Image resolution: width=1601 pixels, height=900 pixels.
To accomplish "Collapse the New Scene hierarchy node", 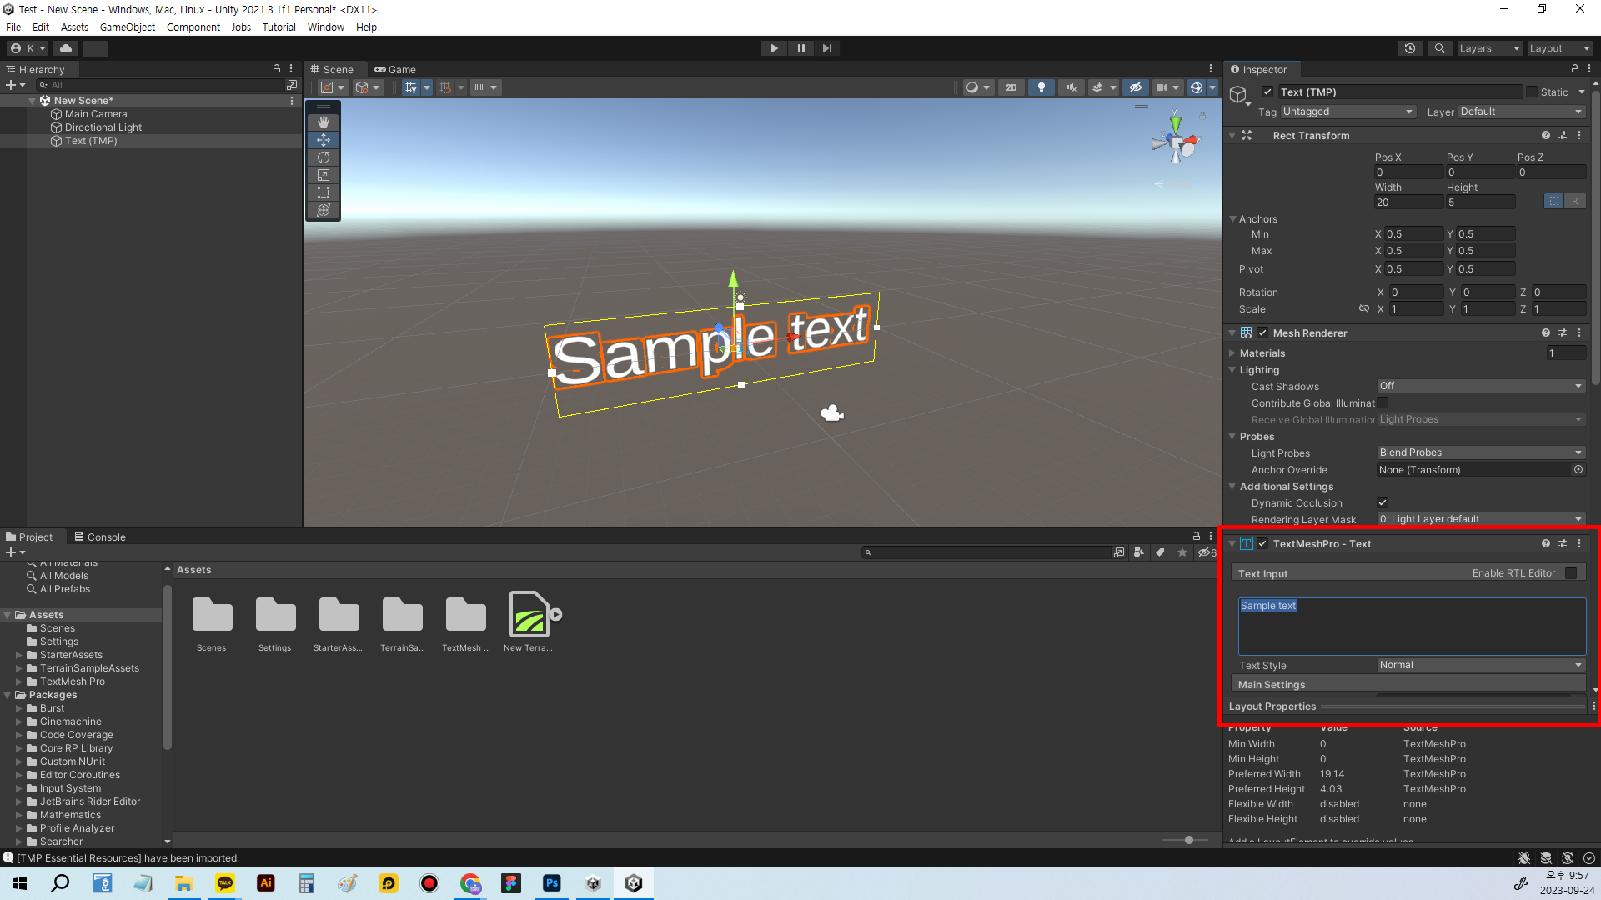I will pos(33,101).
